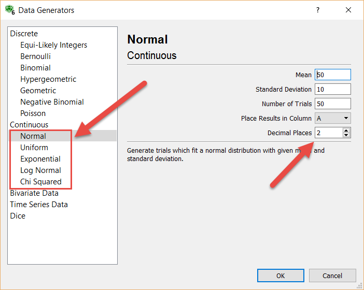Select Normal in the generator list
The width and height of the screenshot is (364, 290).
[33, 136]
